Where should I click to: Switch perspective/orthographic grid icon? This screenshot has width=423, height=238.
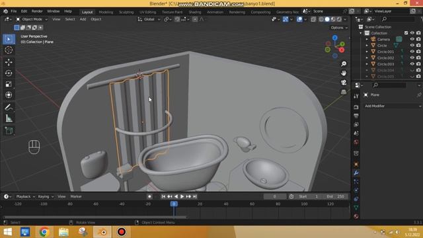point(344,92)
